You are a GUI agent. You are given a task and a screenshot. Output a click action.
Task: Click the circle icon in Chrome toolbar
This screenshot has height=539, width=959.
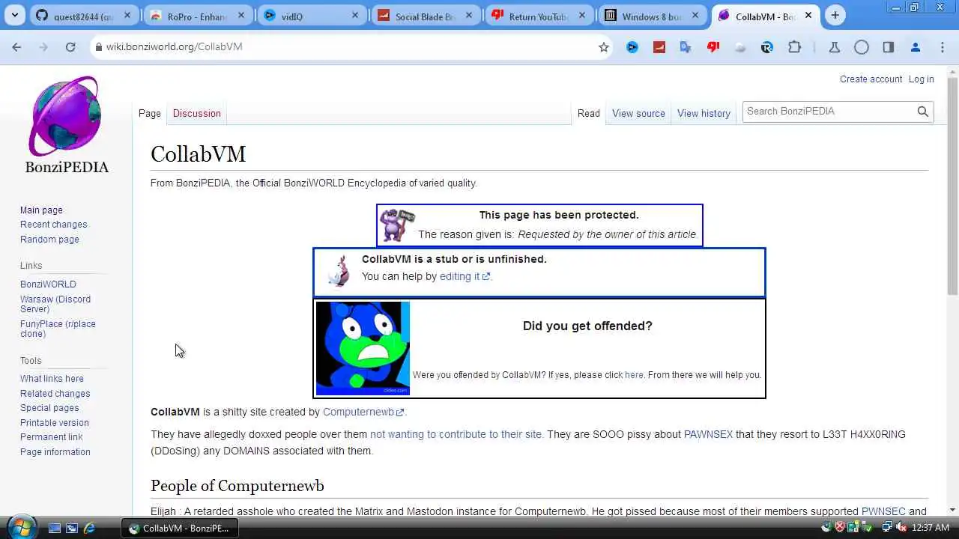click(x=862, y=46)
